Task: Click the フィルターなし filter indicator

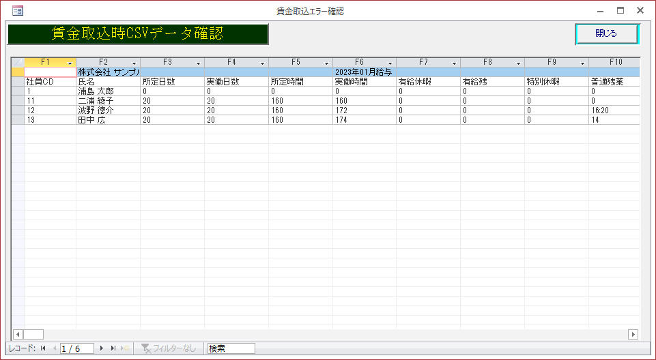Action: [168, 348]
